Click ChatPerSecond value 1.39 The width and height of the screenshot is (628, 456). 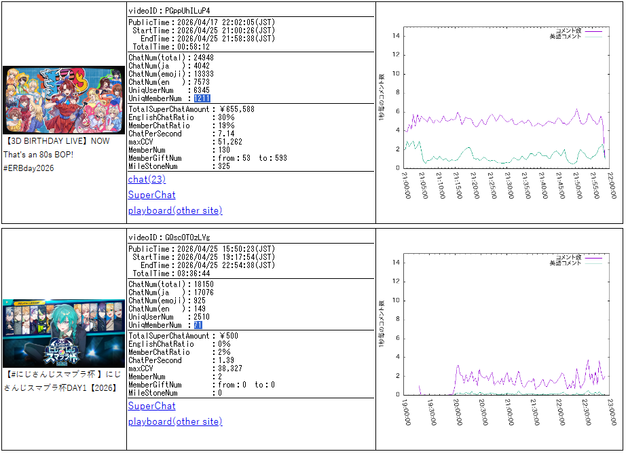click(226, 361)
